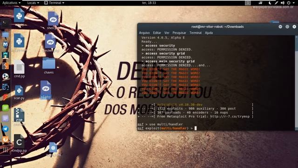Select the shell.php desktop file
Screen dimensions: 298x168
click(53, 21)
